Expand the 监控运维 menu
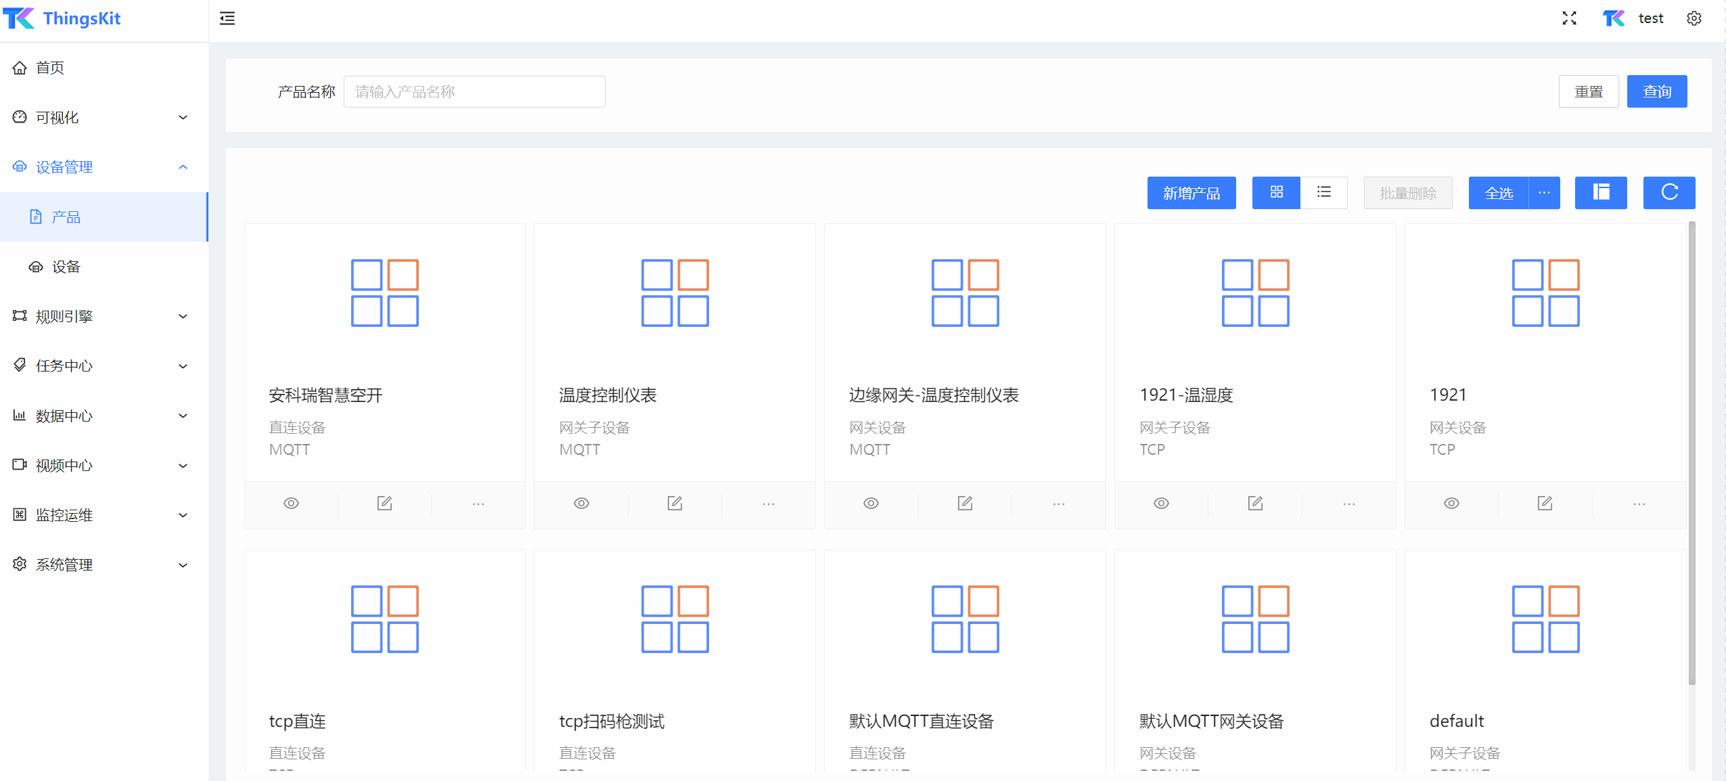Screen dimensions: 1726x781 point(104,515)
